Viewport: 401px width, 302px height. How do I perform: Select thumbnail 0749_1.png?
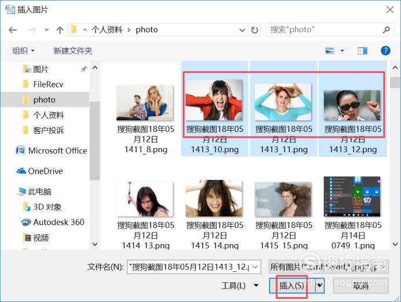pyautogui.click(x=352, y=197)
